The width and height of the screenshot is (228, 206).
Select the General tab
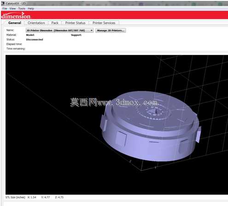(x=15, y=23)
